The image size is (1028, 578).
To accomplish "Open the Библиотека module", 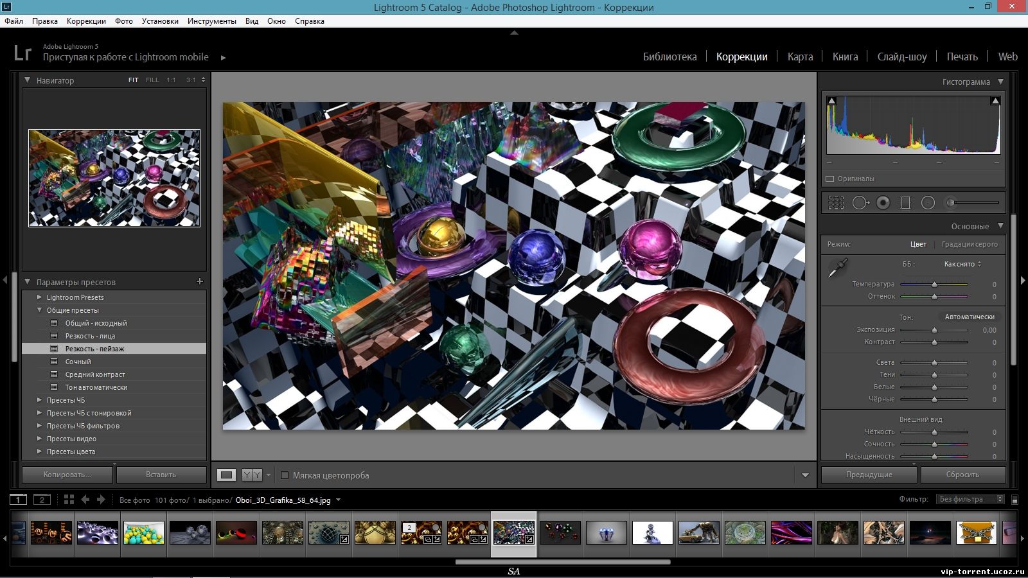I will pyautogui.click(x=669, y=57).
